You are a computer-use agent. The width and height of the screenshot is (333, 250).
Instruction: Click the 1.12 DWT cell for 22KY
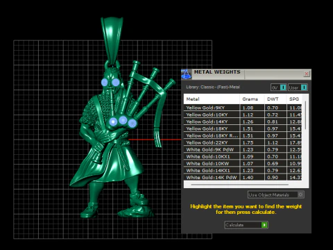(x=275, y=142)
